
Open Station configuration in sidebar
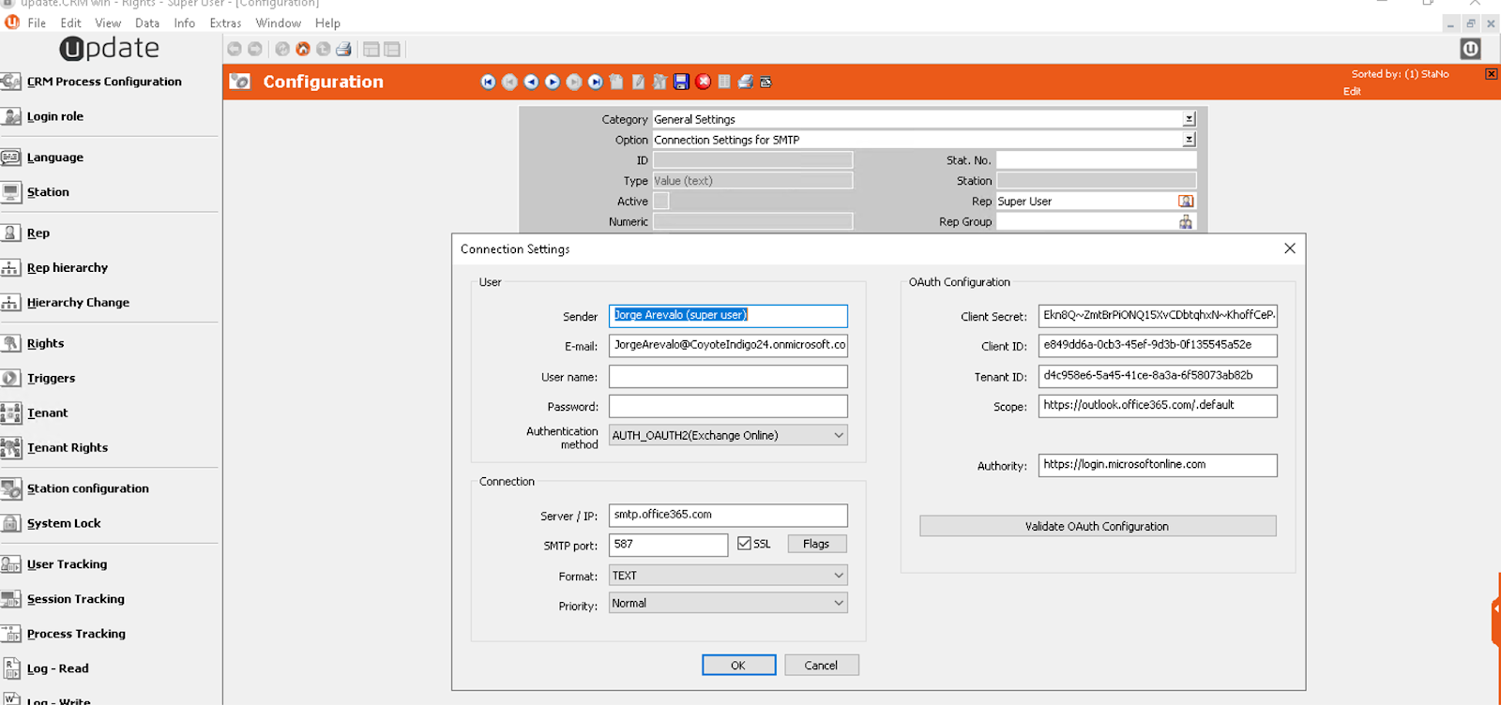(87, 489)
